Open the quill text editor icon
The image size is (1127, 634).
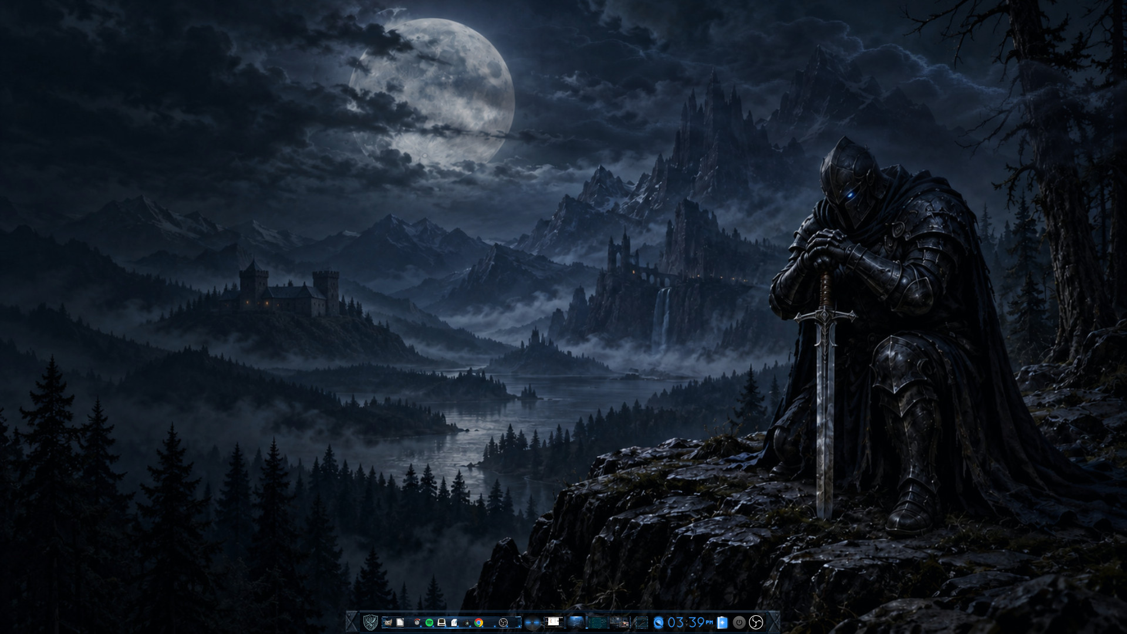454,622
